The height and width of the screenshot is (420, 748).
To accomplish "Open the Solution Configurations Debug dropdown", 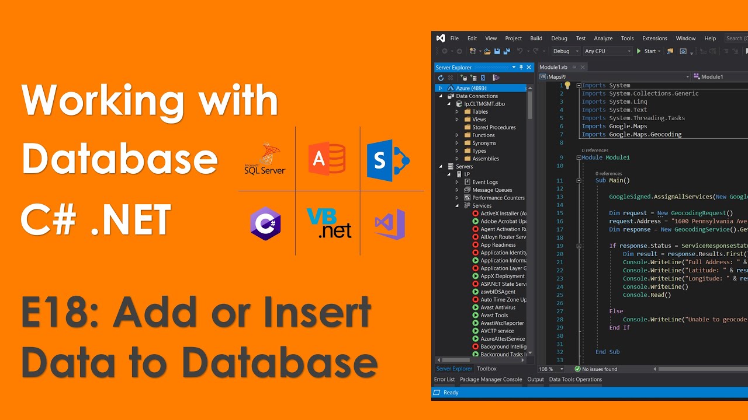I will point(566,51).
